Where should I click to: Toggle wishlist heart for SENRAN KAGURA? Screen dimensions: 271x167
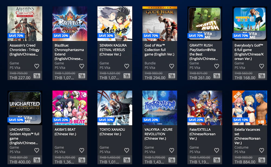[127, 66]
